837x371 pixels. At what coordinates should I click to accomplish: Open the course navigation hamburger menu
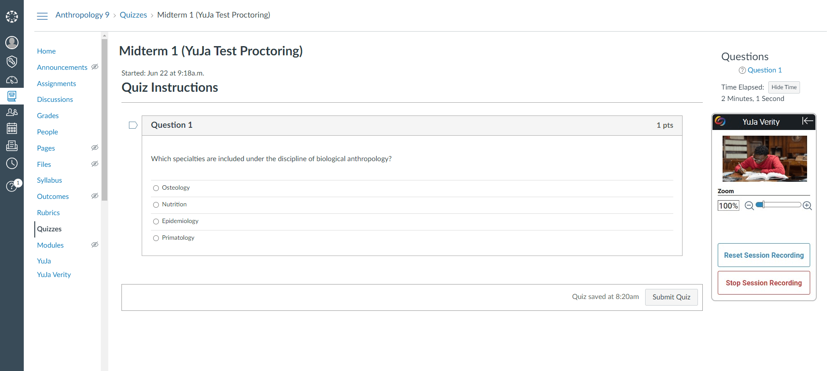click(42, 16)
